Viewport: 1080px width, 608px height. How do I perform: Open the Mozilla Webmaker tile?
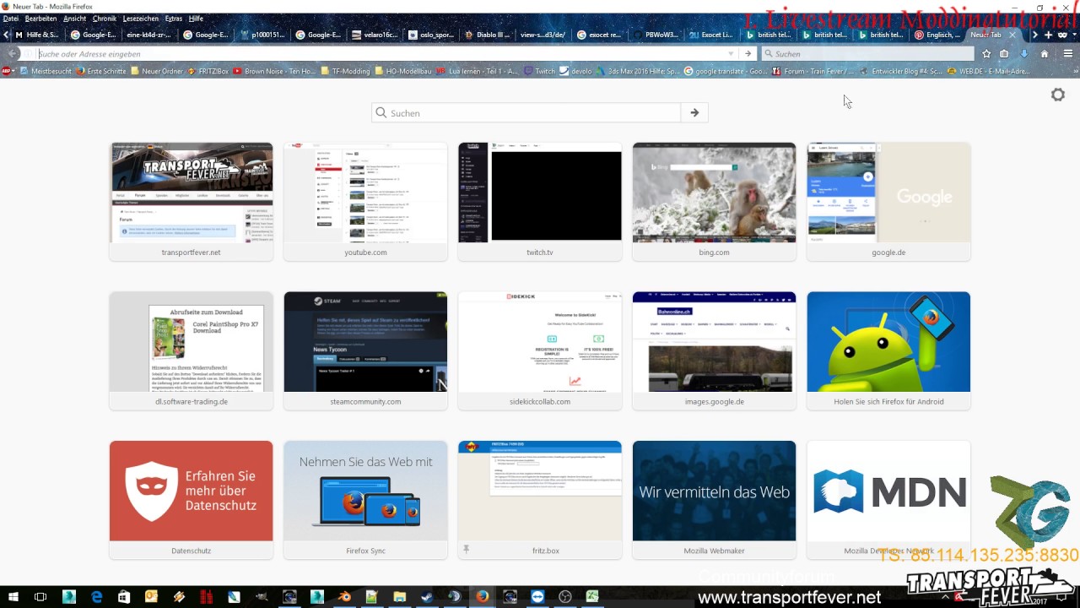[714, 500]
